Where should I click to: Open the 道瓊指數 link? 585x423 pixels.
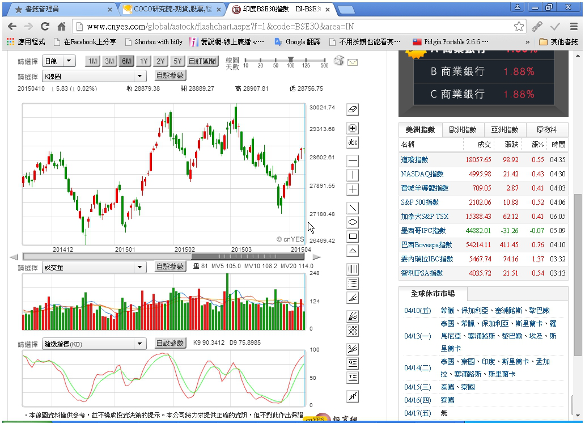click(414, 160)
